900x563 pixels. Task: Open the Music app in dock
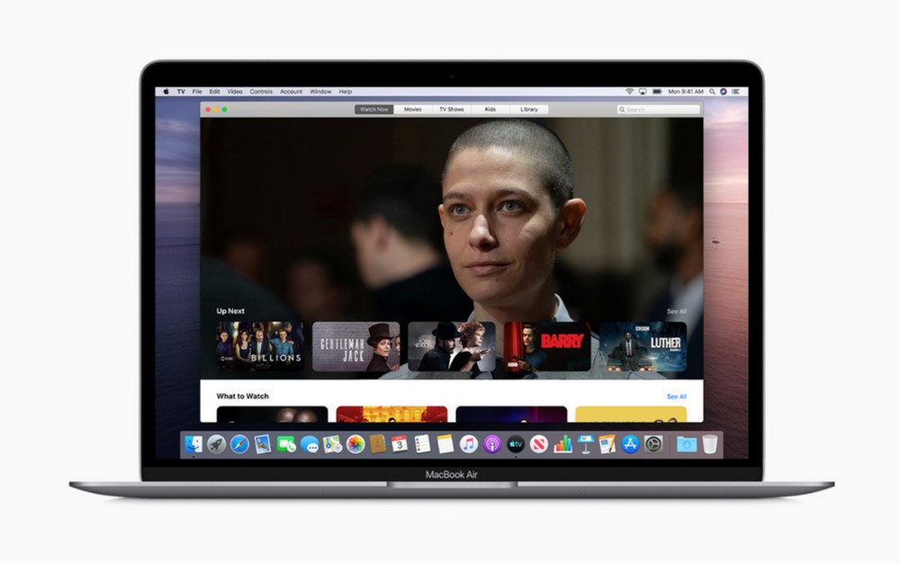click(x=469, y=443)
